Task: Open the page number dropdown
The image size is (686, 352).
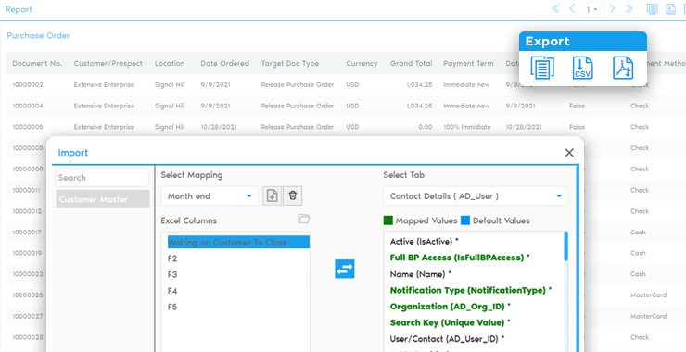Action: tap(592, 9)
